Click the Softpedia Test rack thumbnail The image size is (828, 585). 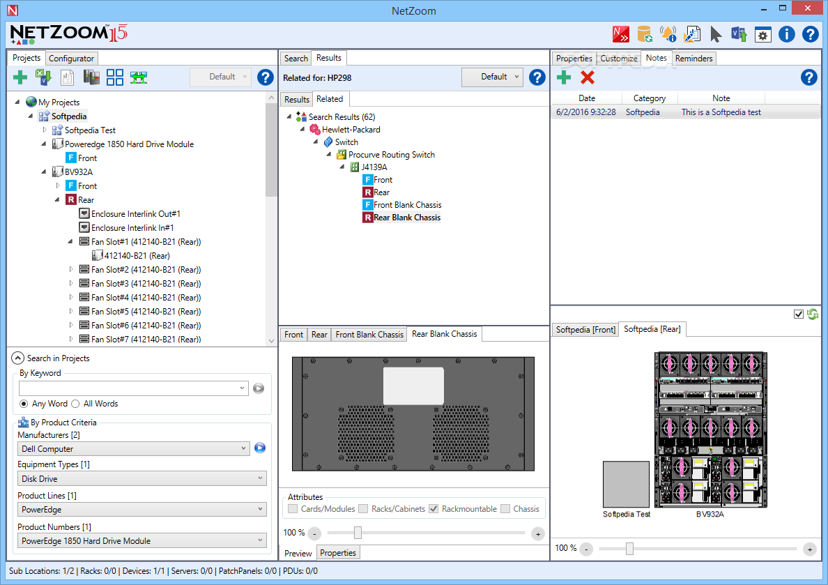coord(627,484)
